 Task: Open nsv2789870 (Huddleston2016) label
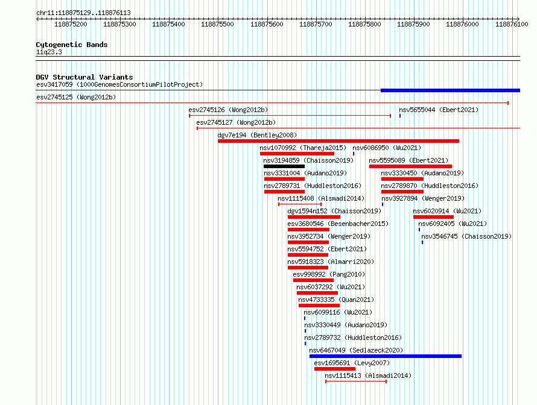(430, 186)
